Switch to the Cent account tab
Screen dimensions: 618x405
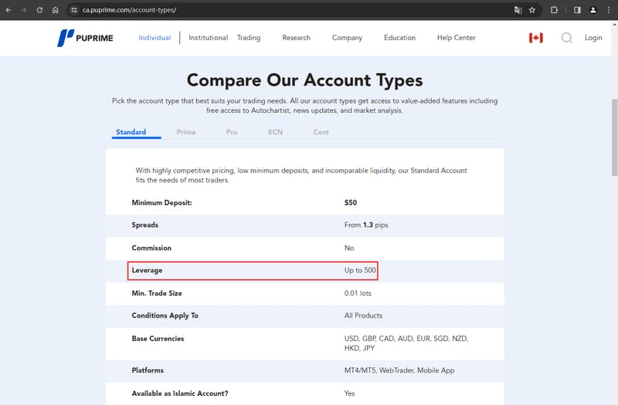(321, 132)
